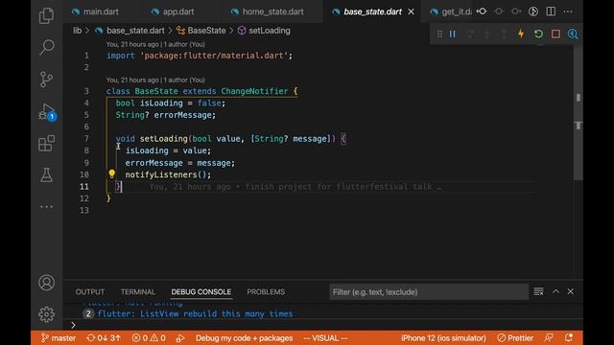Choose iPhone 12 (ios simulator) device
This screenshot has height=345, width=614.
443,338
